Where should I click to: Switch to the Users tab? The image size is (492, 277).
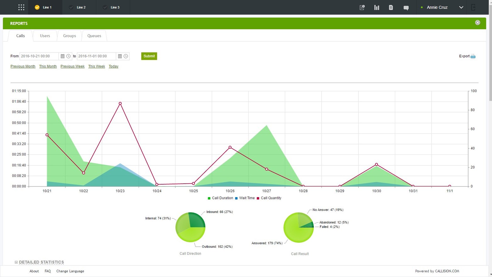pos(45,36)
